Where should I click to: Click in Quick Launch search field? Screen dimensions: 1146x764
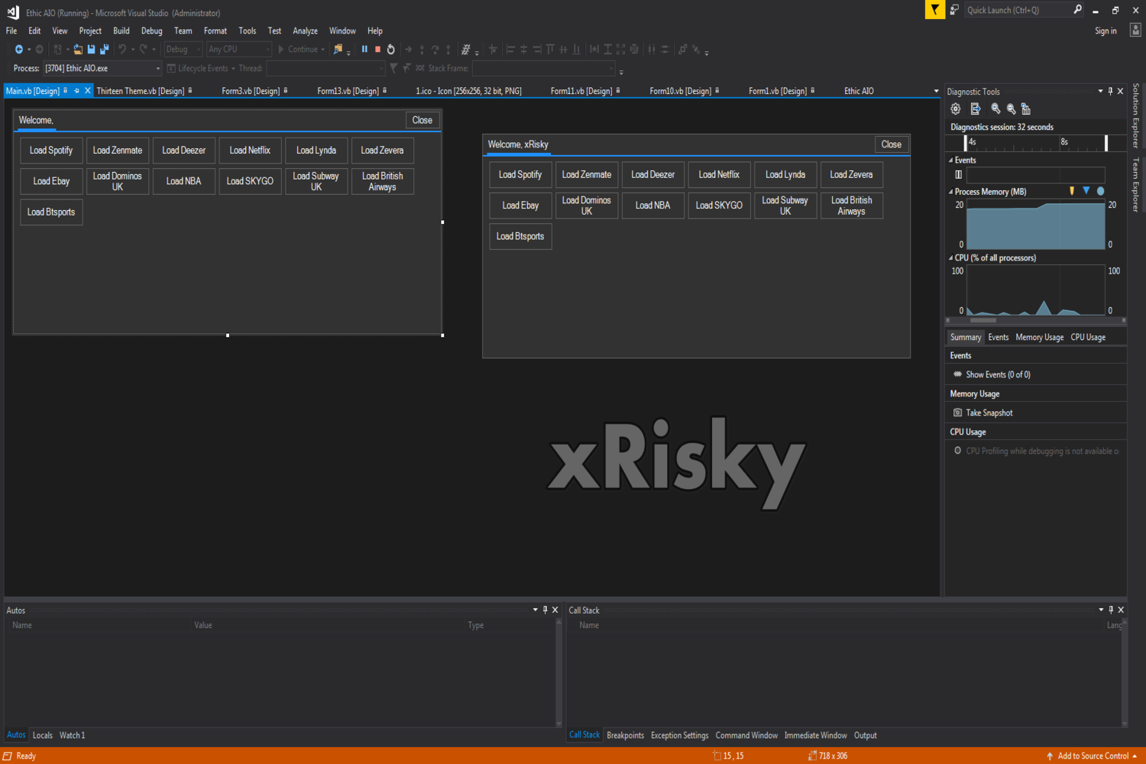pyautogui.click(x=1016, y=10)
